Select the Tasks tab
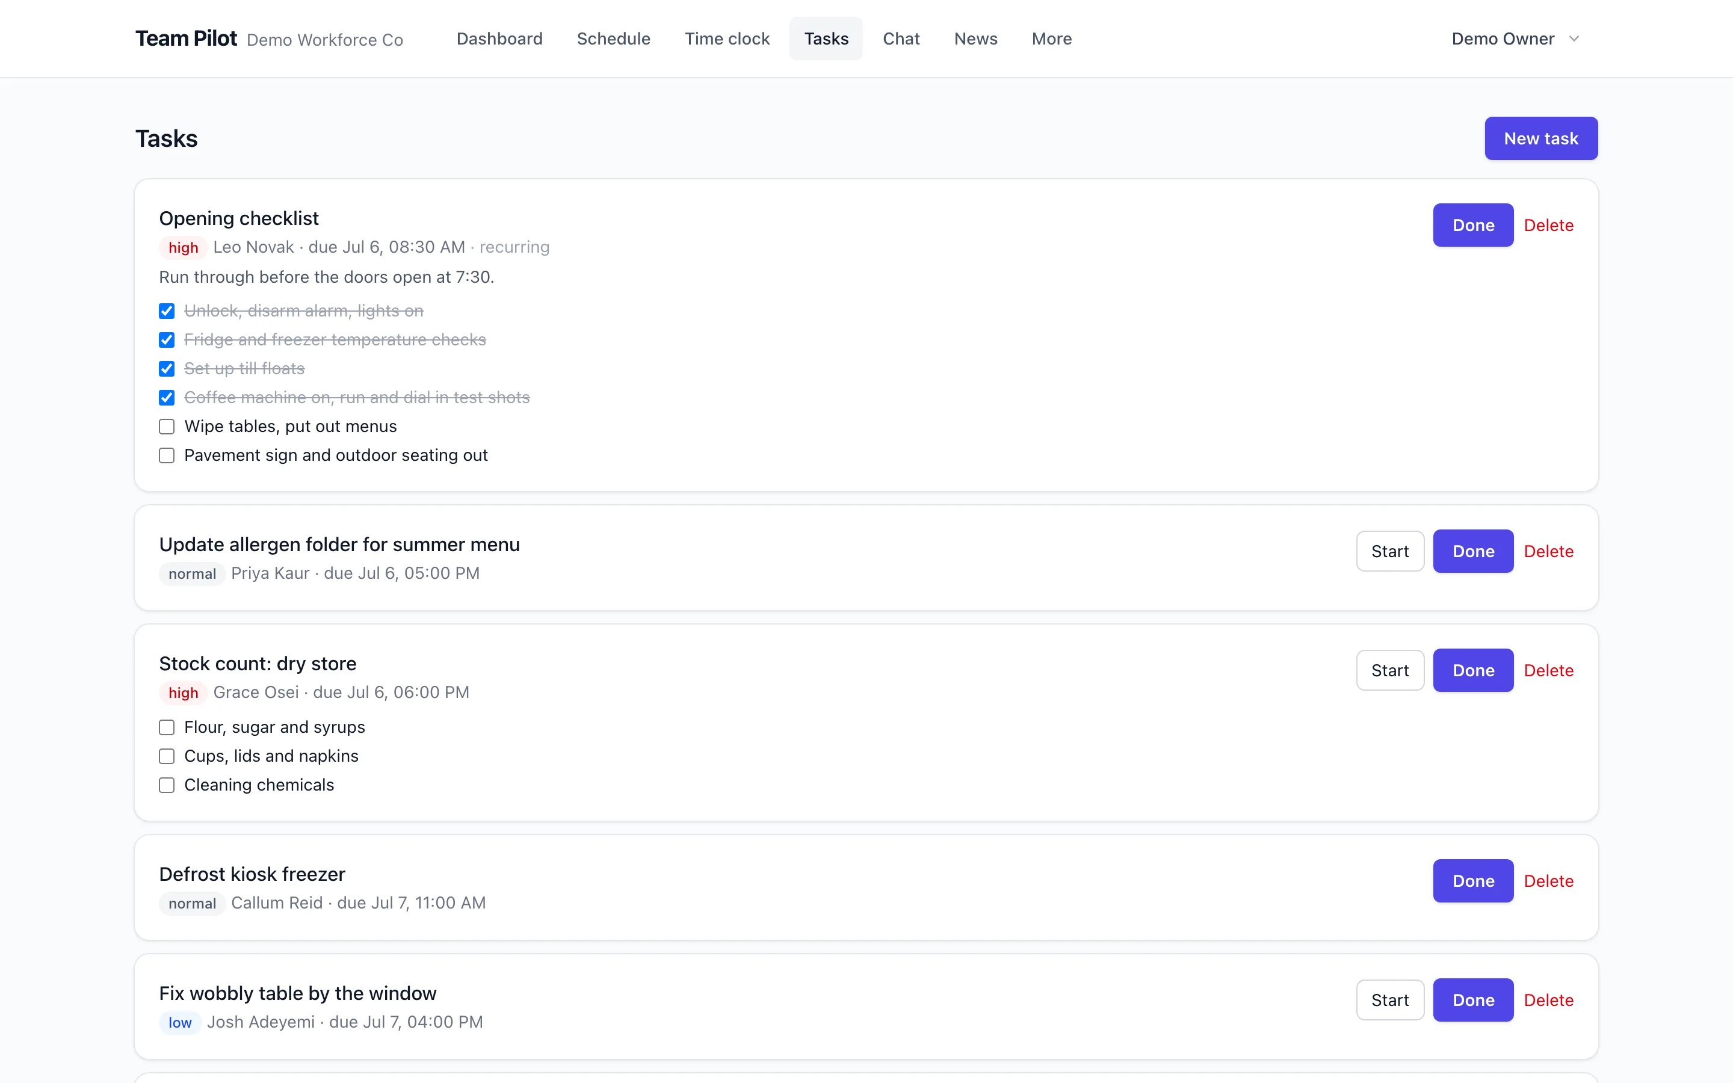The height and width of the screenshot is (1083, 1733). tap(826, 39)
